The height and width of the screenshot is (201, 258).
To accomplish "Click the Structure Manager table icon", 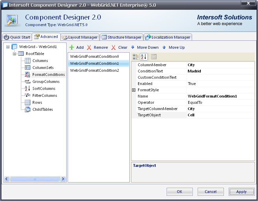I will (104, 37).
